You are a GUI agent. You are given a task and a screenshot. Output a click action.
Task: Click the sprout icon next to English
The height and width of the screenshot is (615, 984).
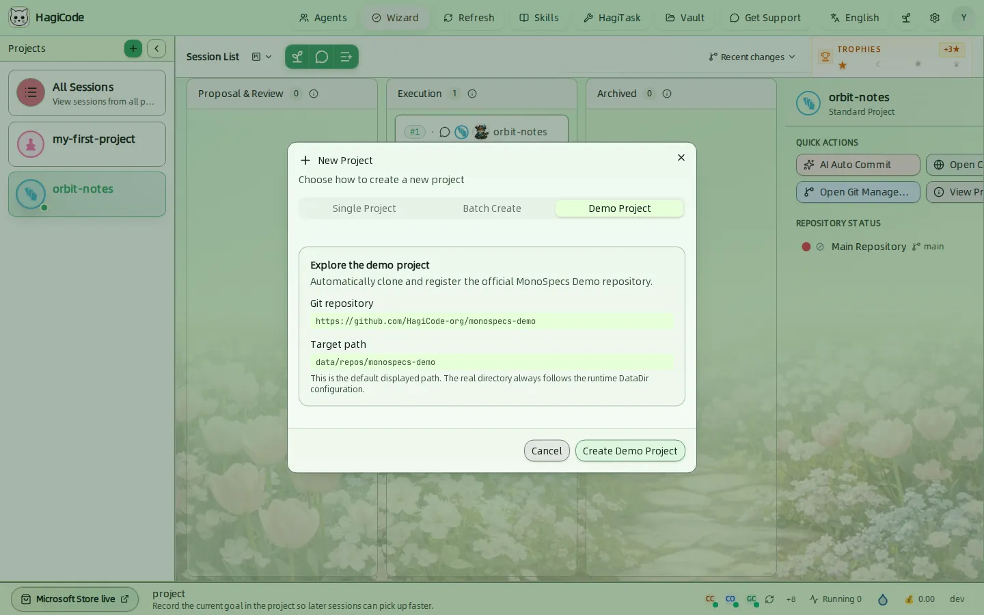coord(906,18)
